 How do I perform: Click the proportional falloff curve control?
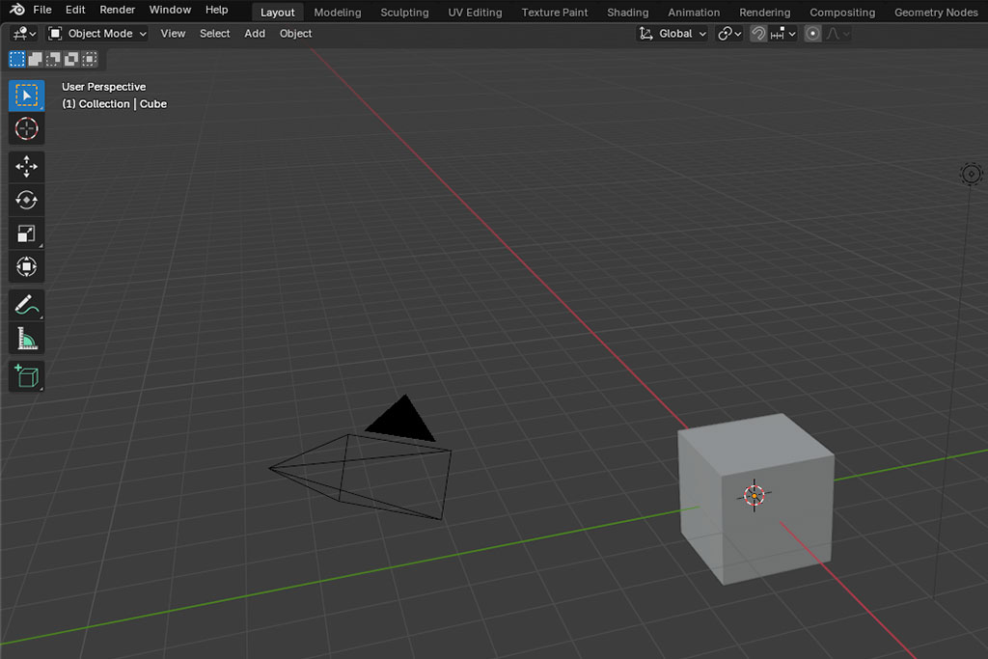coord(833,33)
